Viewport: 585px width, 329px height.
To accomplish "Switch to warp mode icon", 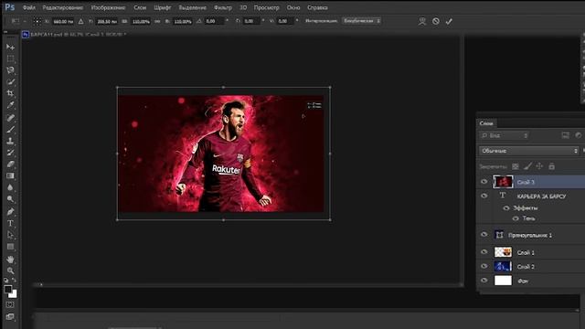I will 422,21.
